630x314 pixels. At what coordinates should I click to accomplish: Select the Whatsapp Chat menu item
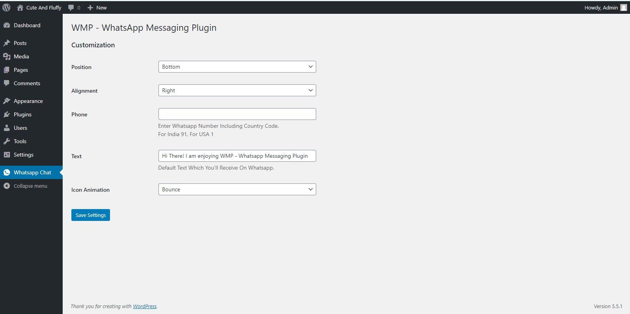(32, 172)
